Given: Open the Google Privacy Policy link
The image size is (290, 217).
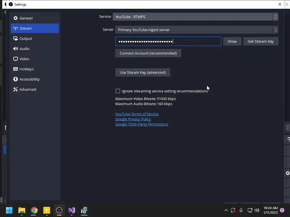Looking at the screenshot, I should click(133, 119).
